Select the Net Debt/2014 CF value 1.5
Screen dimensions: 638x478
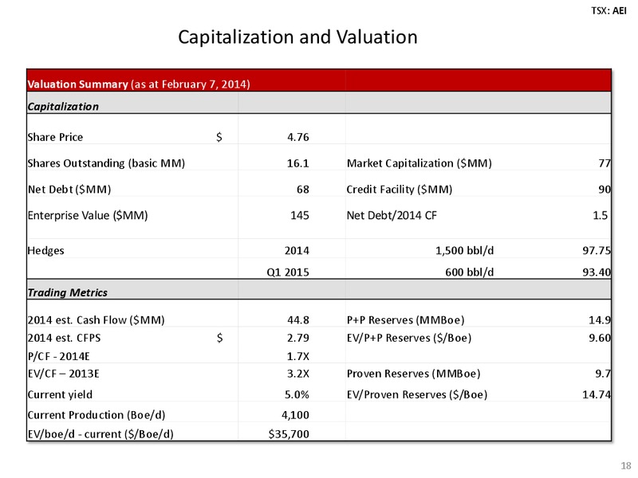click(601, 215)
